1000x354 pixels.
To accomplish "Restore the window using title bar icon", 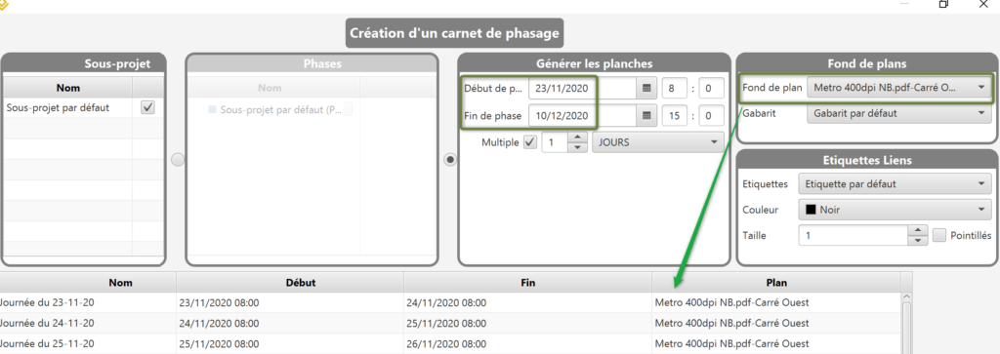I will tap(944, 4).
